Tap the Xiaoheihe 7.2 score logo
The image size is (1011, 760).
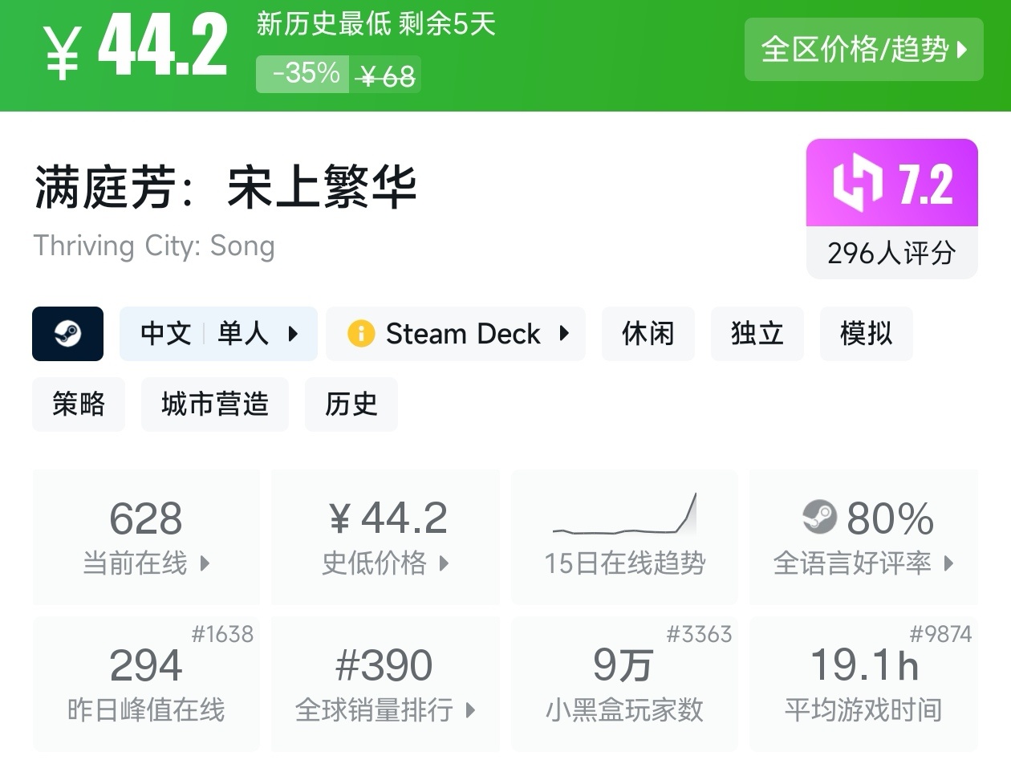point(857,184)
